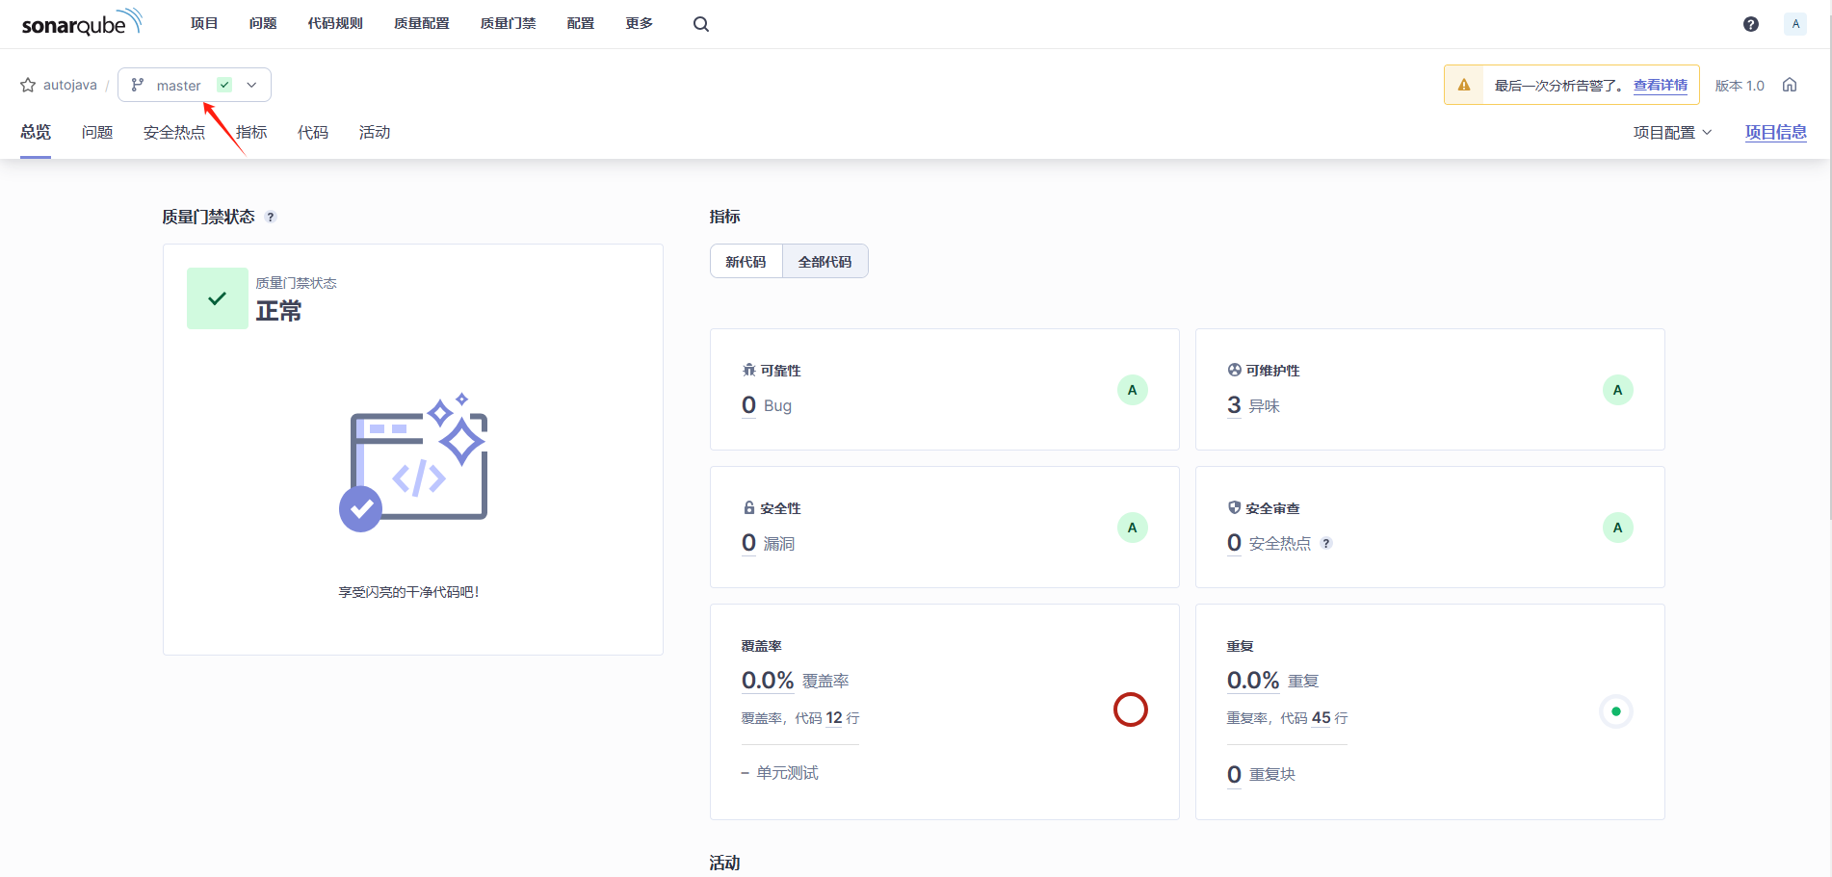Click the quality gate green checkmark box

click(x=218, y=298)
